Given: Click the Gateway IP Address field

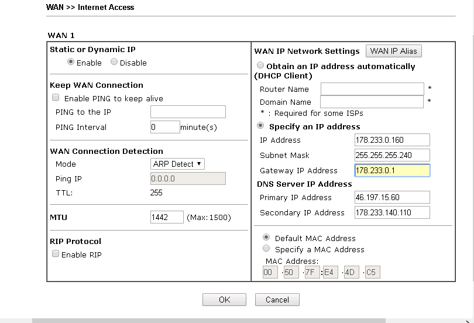Looking at the screenshot, I should click(392, 170).
